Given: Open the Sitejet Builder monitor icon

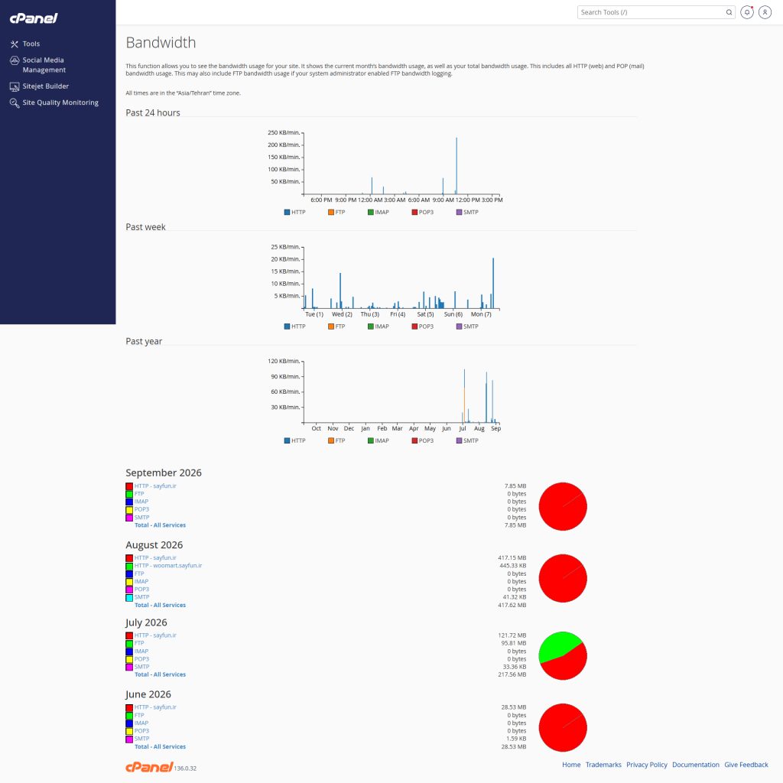Looking at the screenshot, I should pyautogui.click(x=15, y=86).
